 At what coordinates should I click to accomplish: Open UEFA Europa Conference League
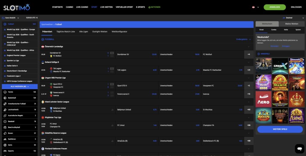click(x=19, y=81)
